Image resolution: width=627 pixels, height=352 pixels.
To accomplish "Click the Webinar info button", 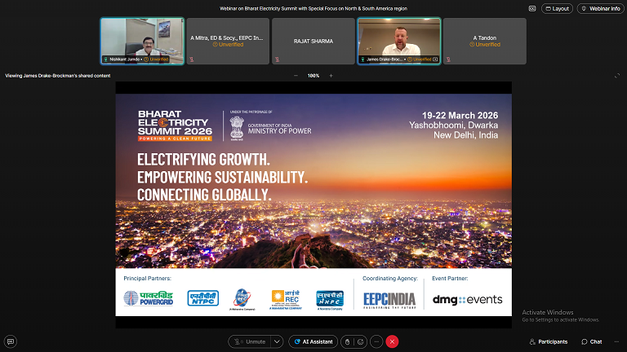I will 599,8.
